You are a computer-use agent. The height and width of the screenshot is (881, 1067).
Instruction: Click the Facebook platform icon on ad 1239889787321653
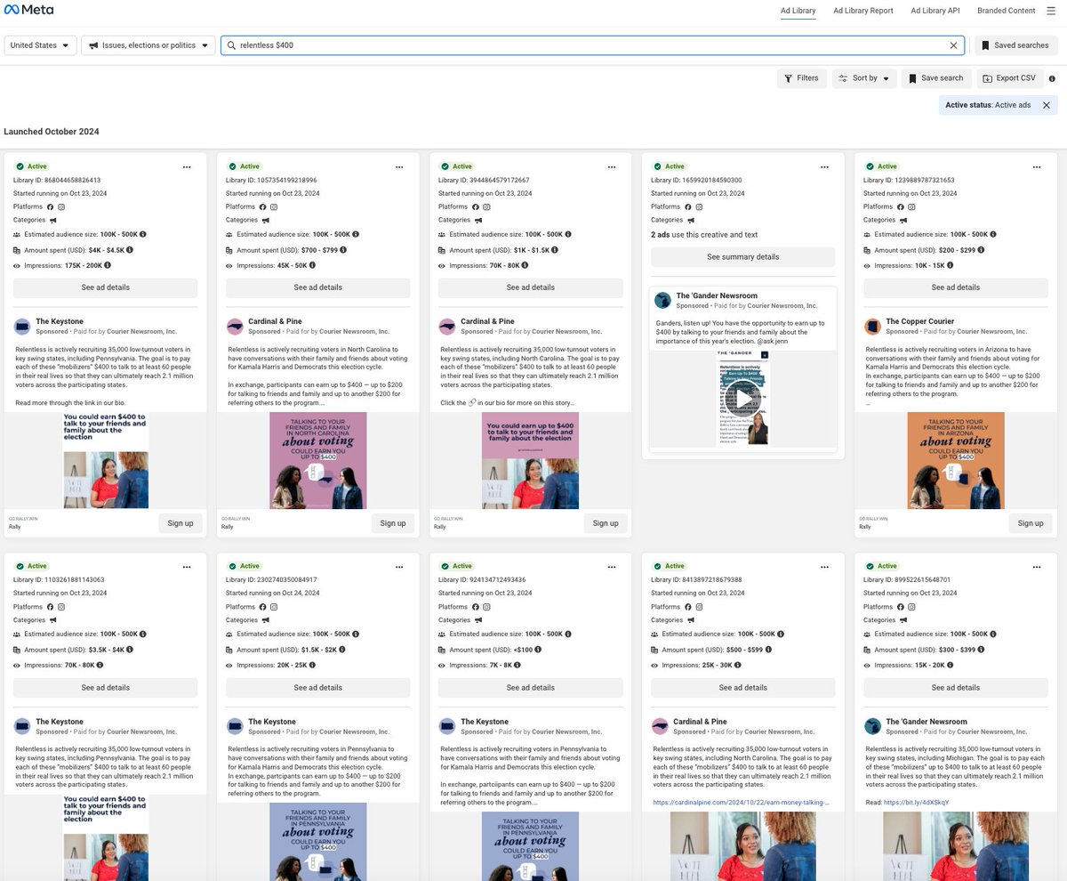pos(902,206)
